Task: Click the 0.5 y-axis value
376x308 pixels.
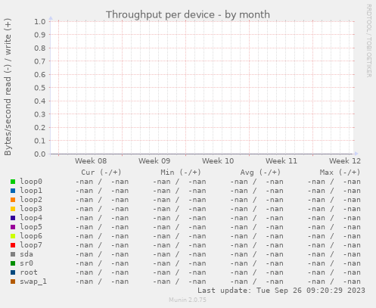Action: point(40,88)
